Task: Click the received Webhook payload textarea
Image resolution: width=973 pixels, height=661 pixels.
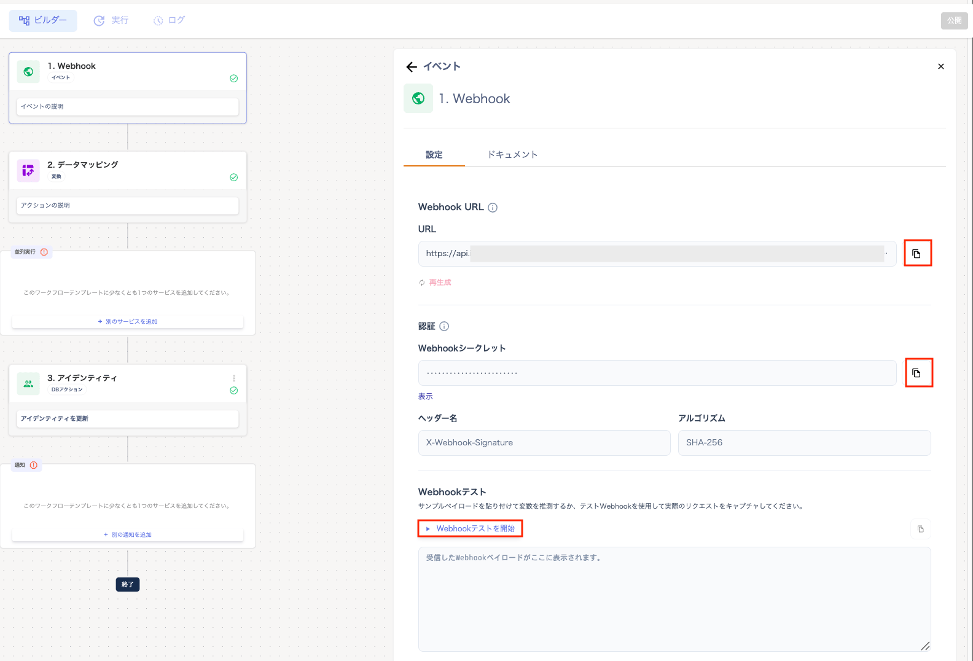Action: pyautogui.click(x=674, y=599)
